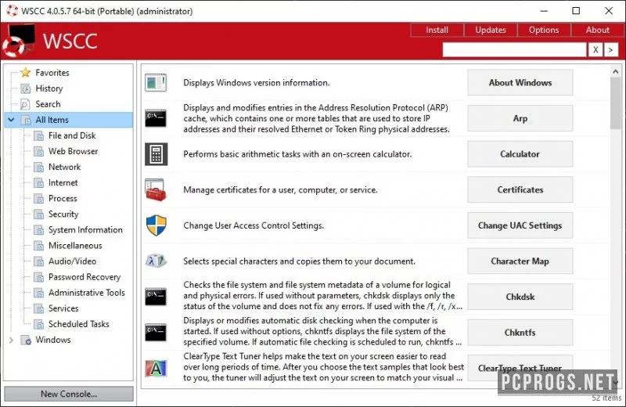Launch Character Map

click(x=520, y=261)
